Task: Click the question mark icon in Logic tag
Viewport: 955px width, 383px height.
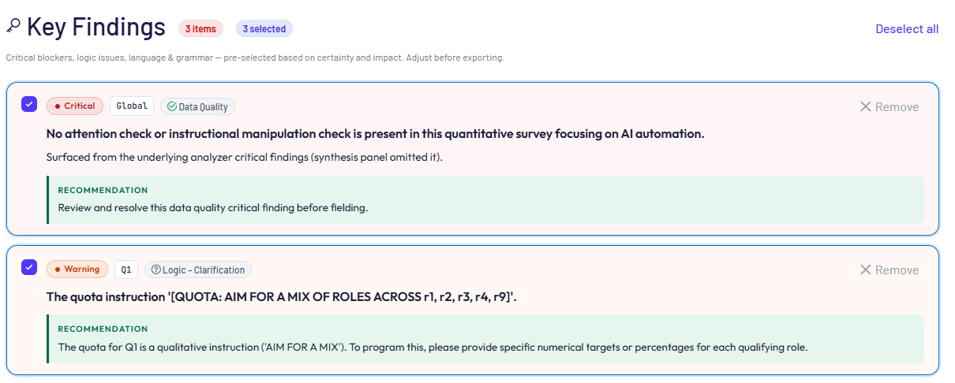Action: pos(155,270)
